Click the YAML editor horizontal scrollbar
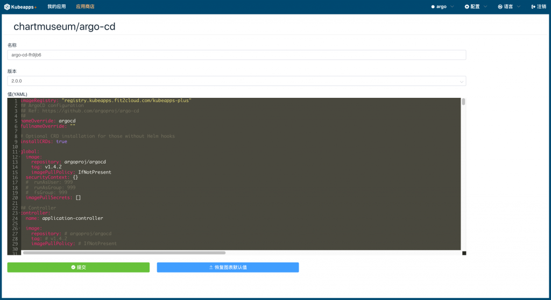551x300 pixels. click(124, 253)
